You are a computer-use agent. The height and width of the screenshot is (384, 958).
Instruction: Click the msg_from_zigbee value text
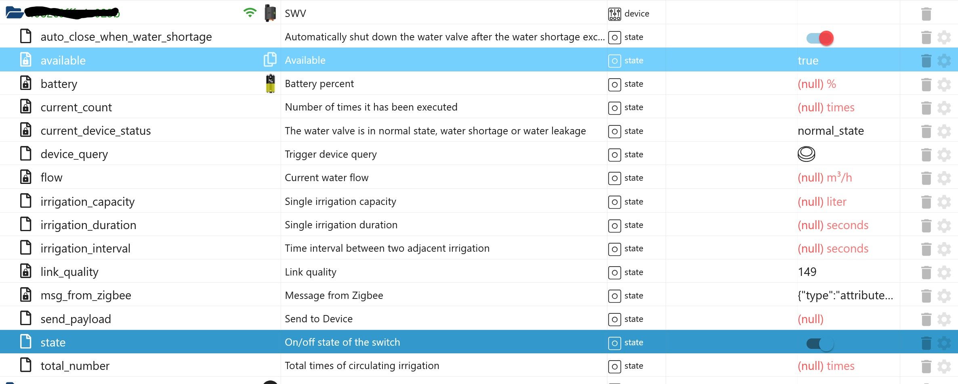coord(845,296)
